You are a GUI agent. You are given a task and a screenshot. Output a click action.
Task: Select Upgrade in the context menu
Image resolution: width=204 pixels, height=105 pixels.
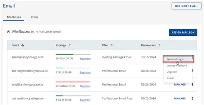(172, 72)
